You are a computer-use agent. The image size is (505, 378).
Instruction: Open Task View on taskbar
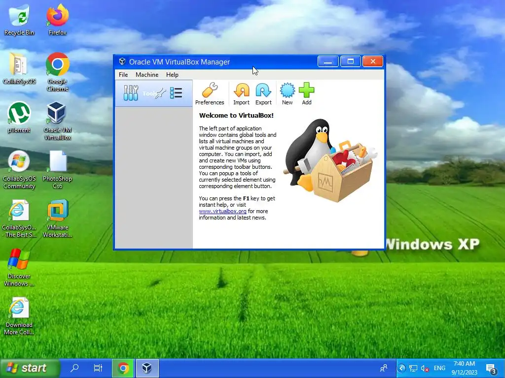98,368
